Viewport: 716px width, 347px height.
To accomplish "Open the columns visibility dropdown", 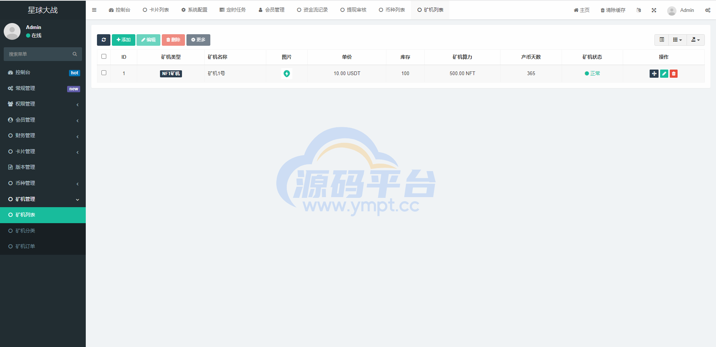I will pos(678,40).
